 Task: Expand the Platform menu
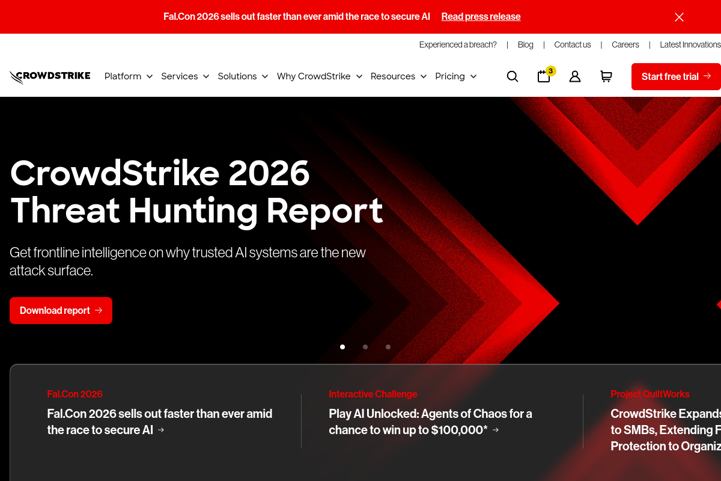coord(129,76)
